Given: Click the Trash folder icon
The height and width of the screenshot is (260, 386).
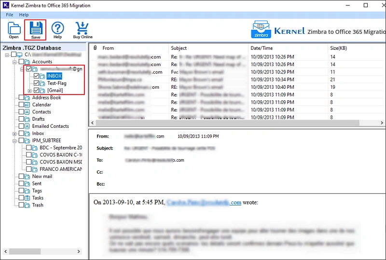Looking at the screenshot, I should coord(27,205).
